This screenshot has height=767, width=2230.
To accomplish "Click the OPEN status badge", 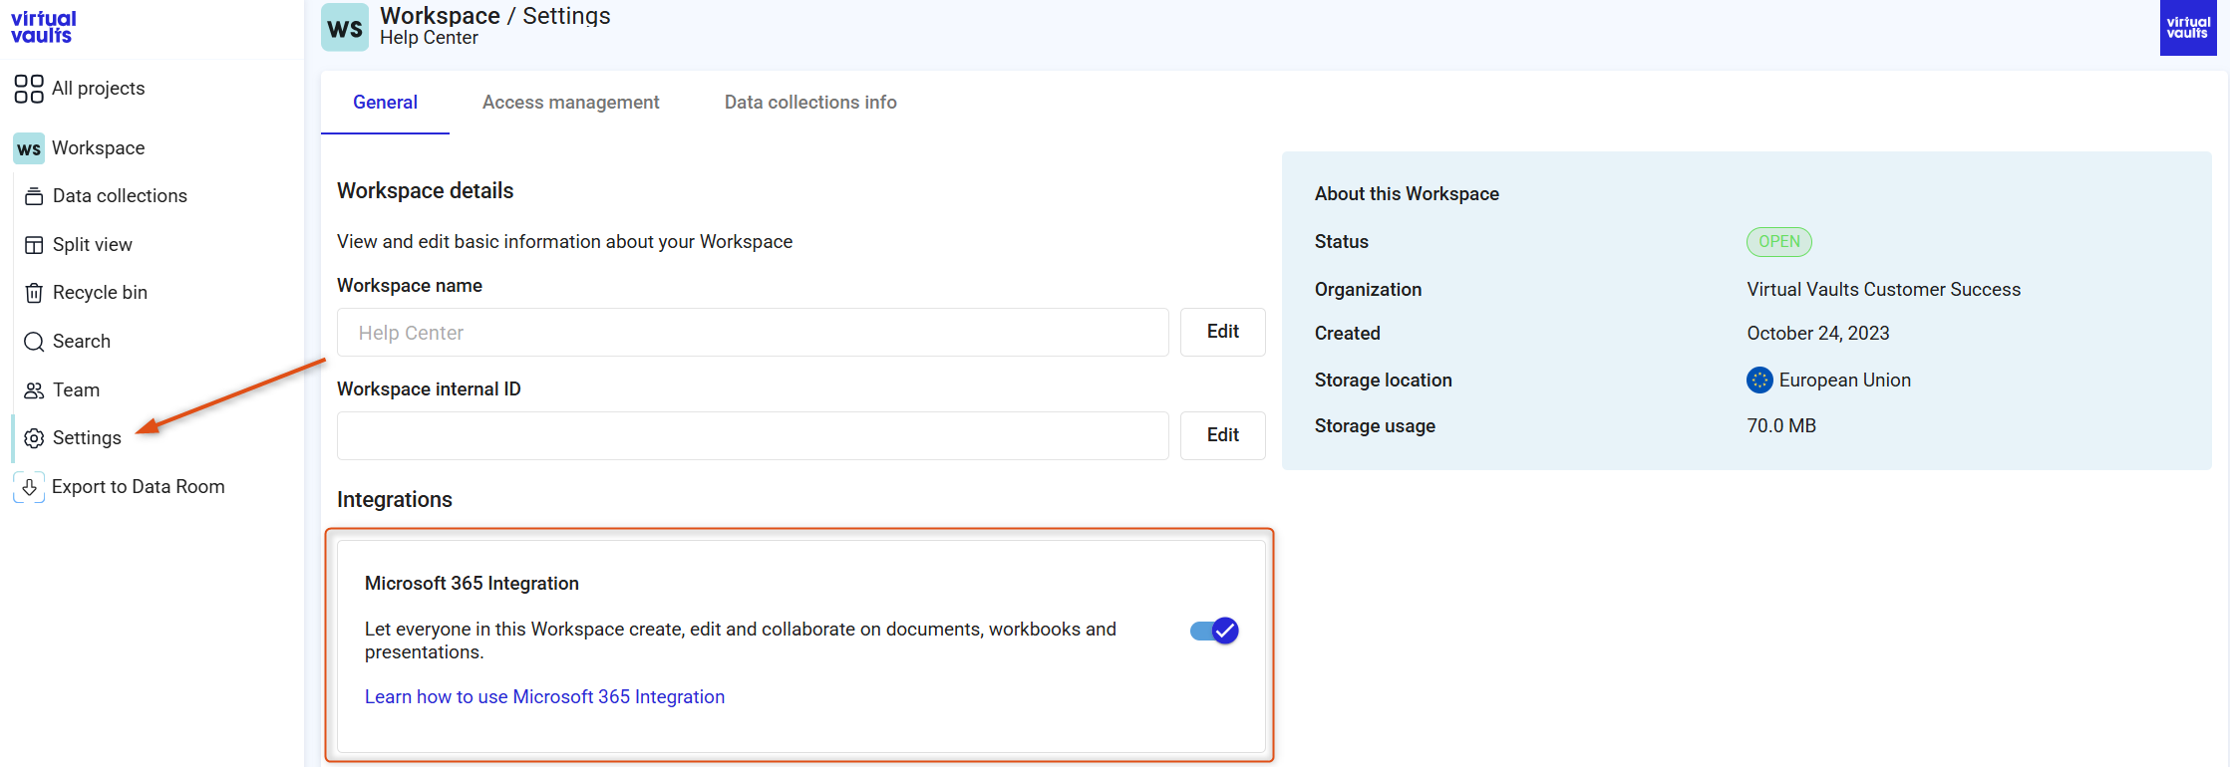I will 1778,242.
